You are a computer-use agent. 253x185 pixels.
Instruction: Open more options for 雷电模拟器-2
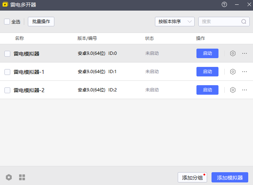[245, 90]
